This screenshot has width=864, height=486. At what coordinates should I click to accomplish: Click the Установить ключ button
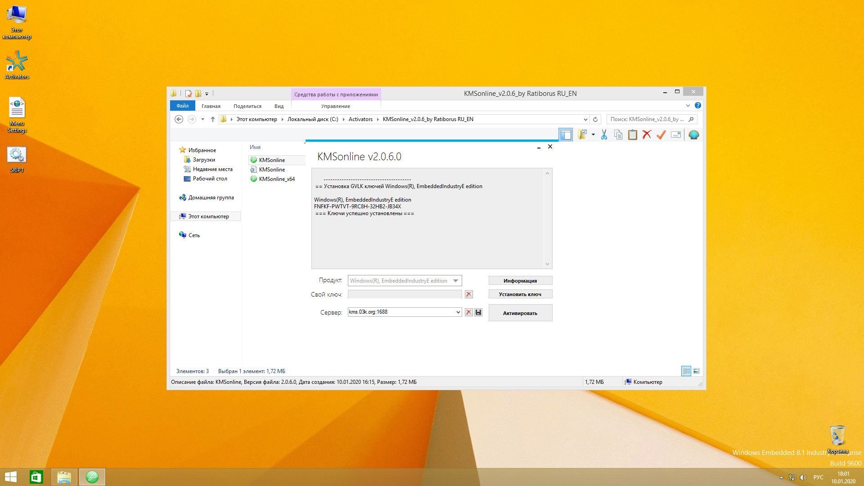pyautogui.click(x=520, y=294)
